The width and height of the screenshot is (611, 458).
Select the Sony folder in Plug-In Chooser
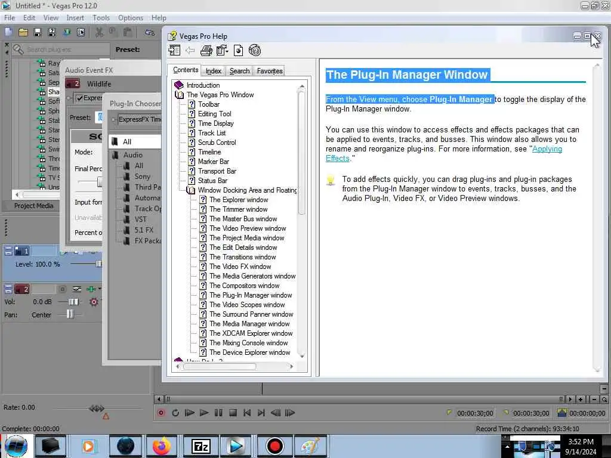142,177
